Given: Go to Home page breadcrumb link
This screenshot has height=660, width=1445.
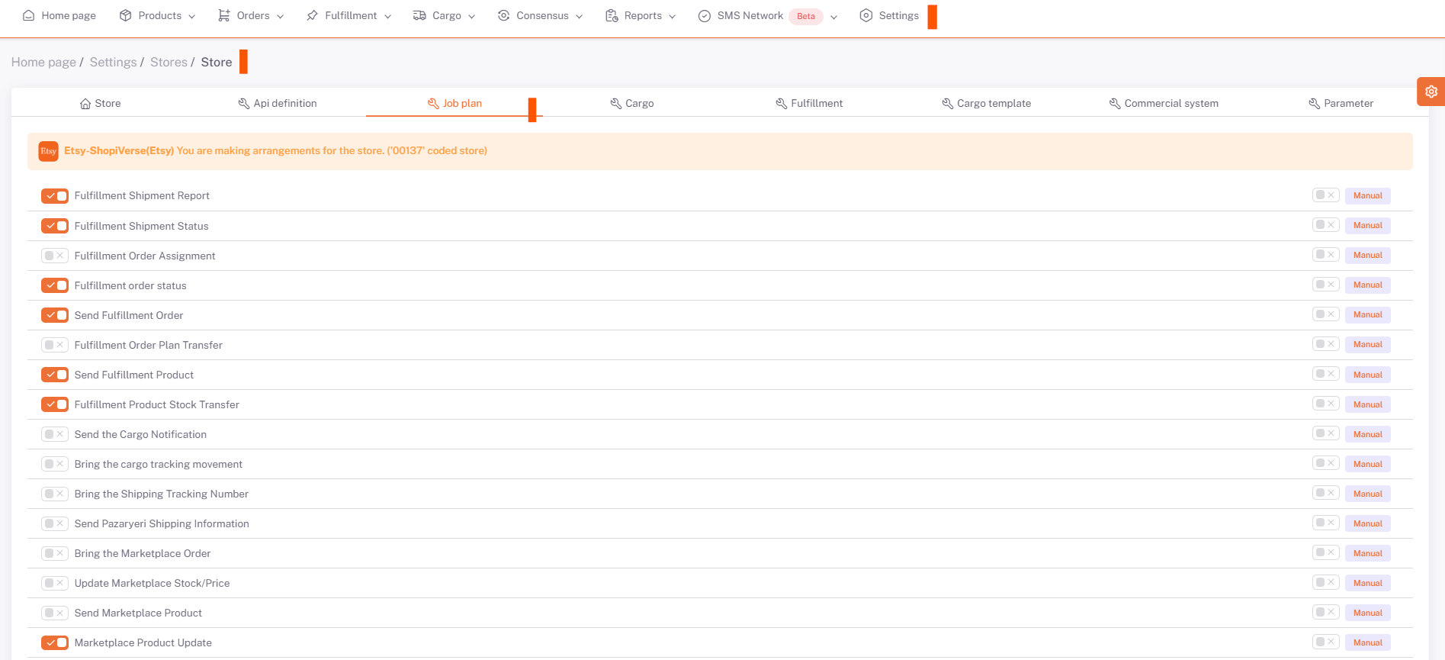Looking at the screenshot, I should [43, 63].
